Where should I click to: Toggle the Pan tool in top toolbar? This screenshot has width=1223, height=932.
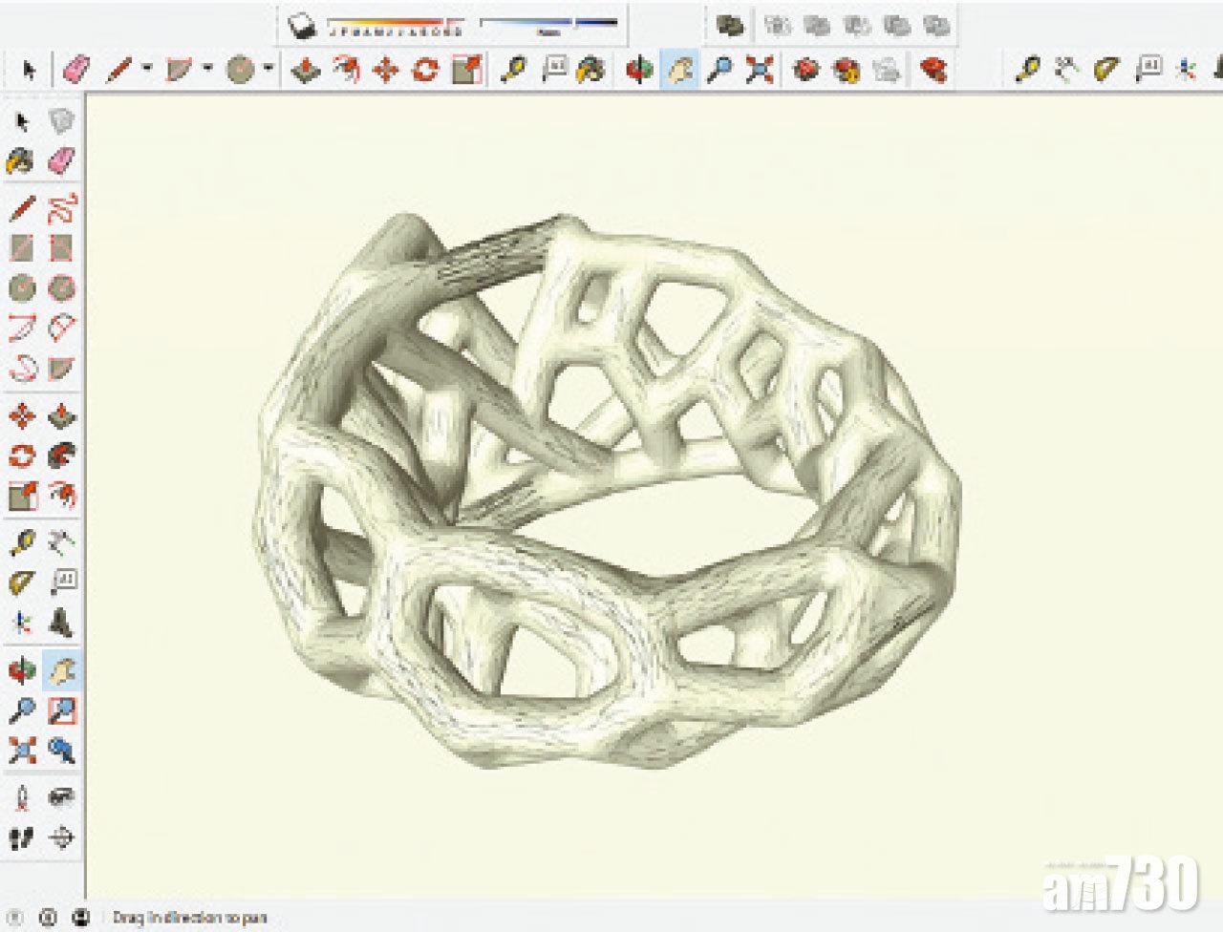[679, 70]
